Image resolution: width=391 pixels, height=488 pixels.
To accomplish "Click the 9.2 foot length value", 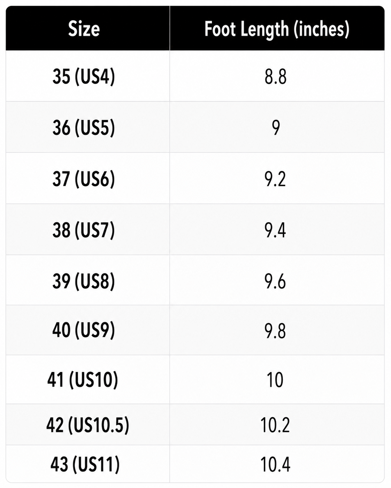I will click(x=275, y=179).
